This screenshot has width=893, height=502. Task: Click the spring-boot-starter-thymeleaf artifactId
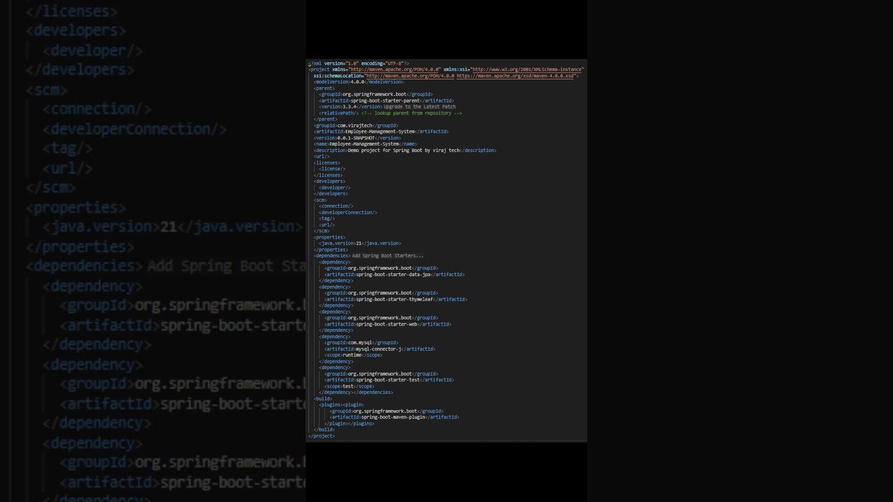pos(396,300)
